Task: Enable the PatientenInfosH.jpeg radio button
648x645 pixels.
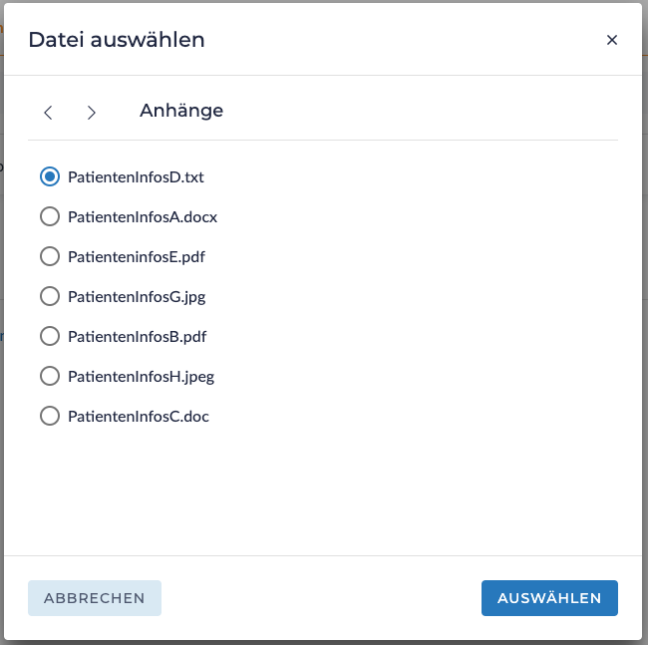Action: (50, 376)
